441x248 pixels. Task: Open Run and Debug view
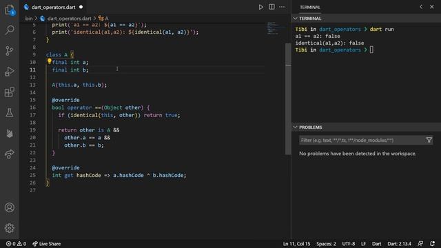point(10,72)
